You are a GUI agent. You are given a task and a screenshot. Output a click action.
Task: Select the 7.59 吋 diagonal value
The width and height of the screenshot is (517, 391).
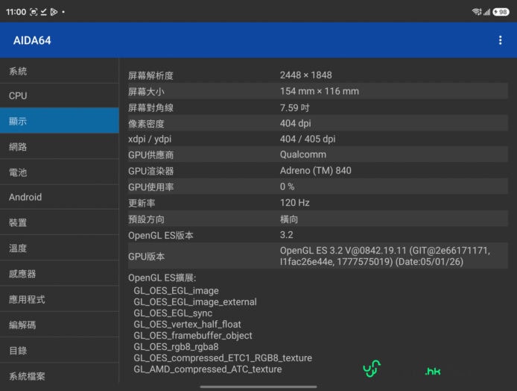[x=295, y=107]
